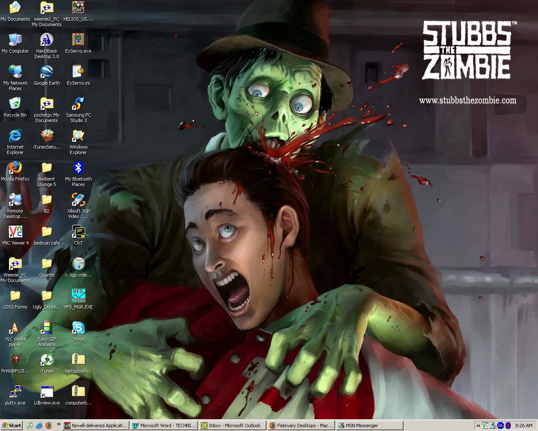Launch ldbview.exe
This screenshot has width=538, height=431.
(47, 395)
